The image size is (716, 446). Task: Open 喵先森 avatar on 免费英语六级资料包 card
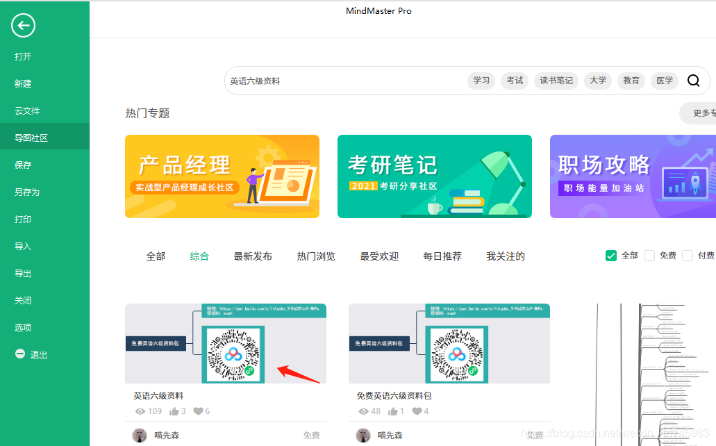click(x=363, y=436)
